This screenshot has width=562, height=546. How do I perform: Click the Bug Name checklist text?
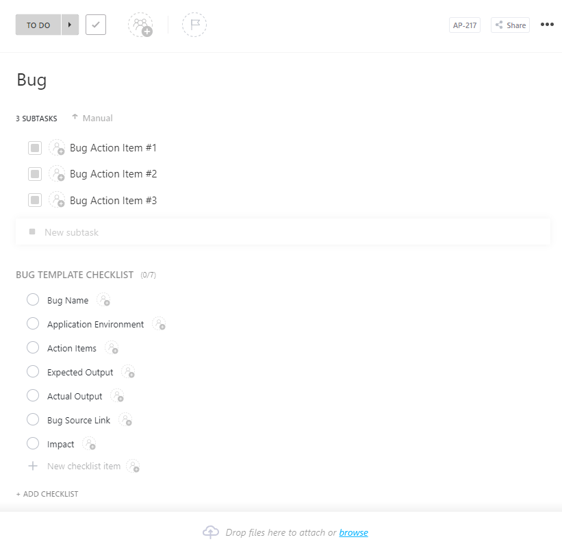click(x=68, y=300)
